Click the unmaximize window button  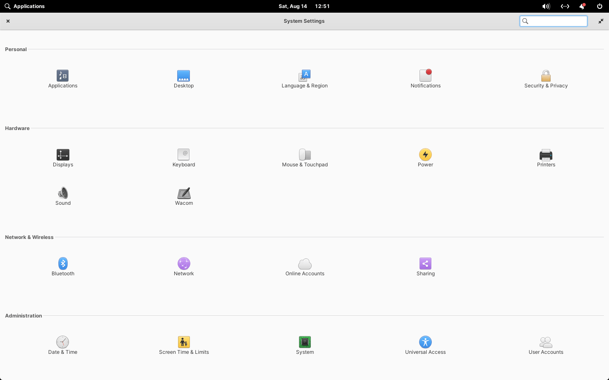601,21
